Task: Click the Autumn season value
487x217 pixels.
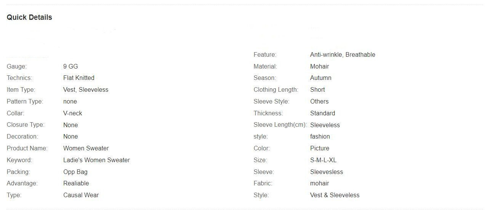Action: pyautogui.click(x=321, y=78)
